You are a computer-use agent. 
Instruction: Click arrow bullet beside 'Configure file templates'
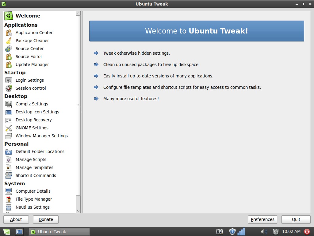tap(96, 87)
